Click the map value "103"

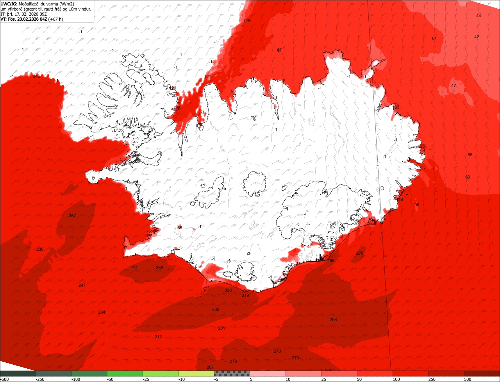pyautogui.click(x=396, y=107)
